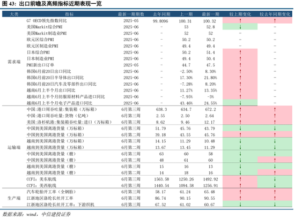Select the 21.80% value cell

click(x=211, y=78)
